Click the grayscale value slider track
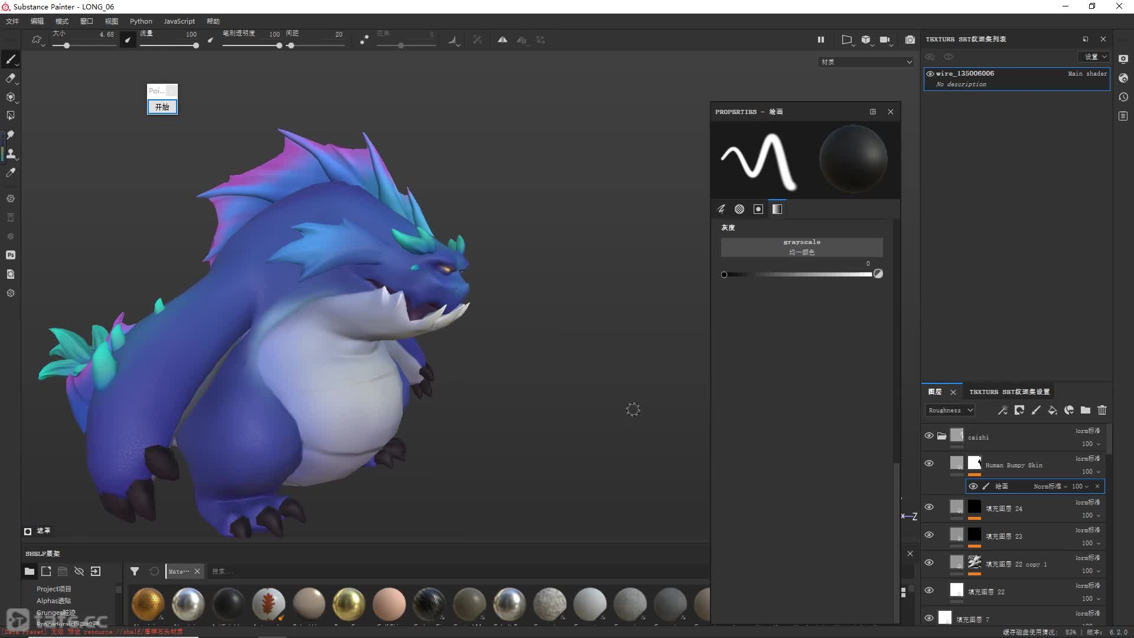 click(x=798, y=275)
